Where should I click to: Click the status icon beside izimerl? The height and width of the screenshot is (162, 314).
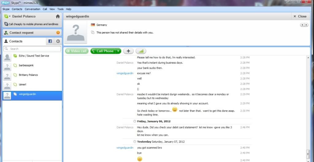pos(15,84)
